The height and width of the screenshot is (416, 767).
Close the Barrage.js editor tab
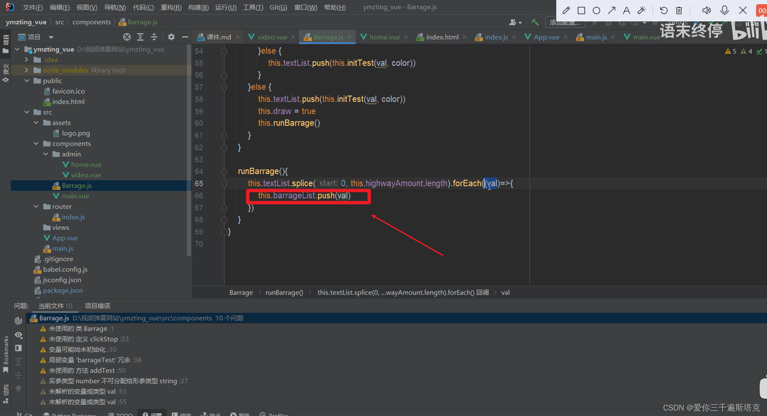coord(349,37)
